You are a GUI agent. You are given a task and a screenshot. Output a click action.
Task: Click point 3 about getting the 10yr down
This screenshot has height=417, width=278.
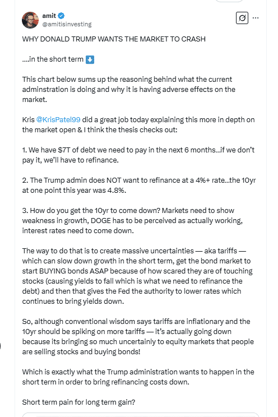(x=132, y=220)
